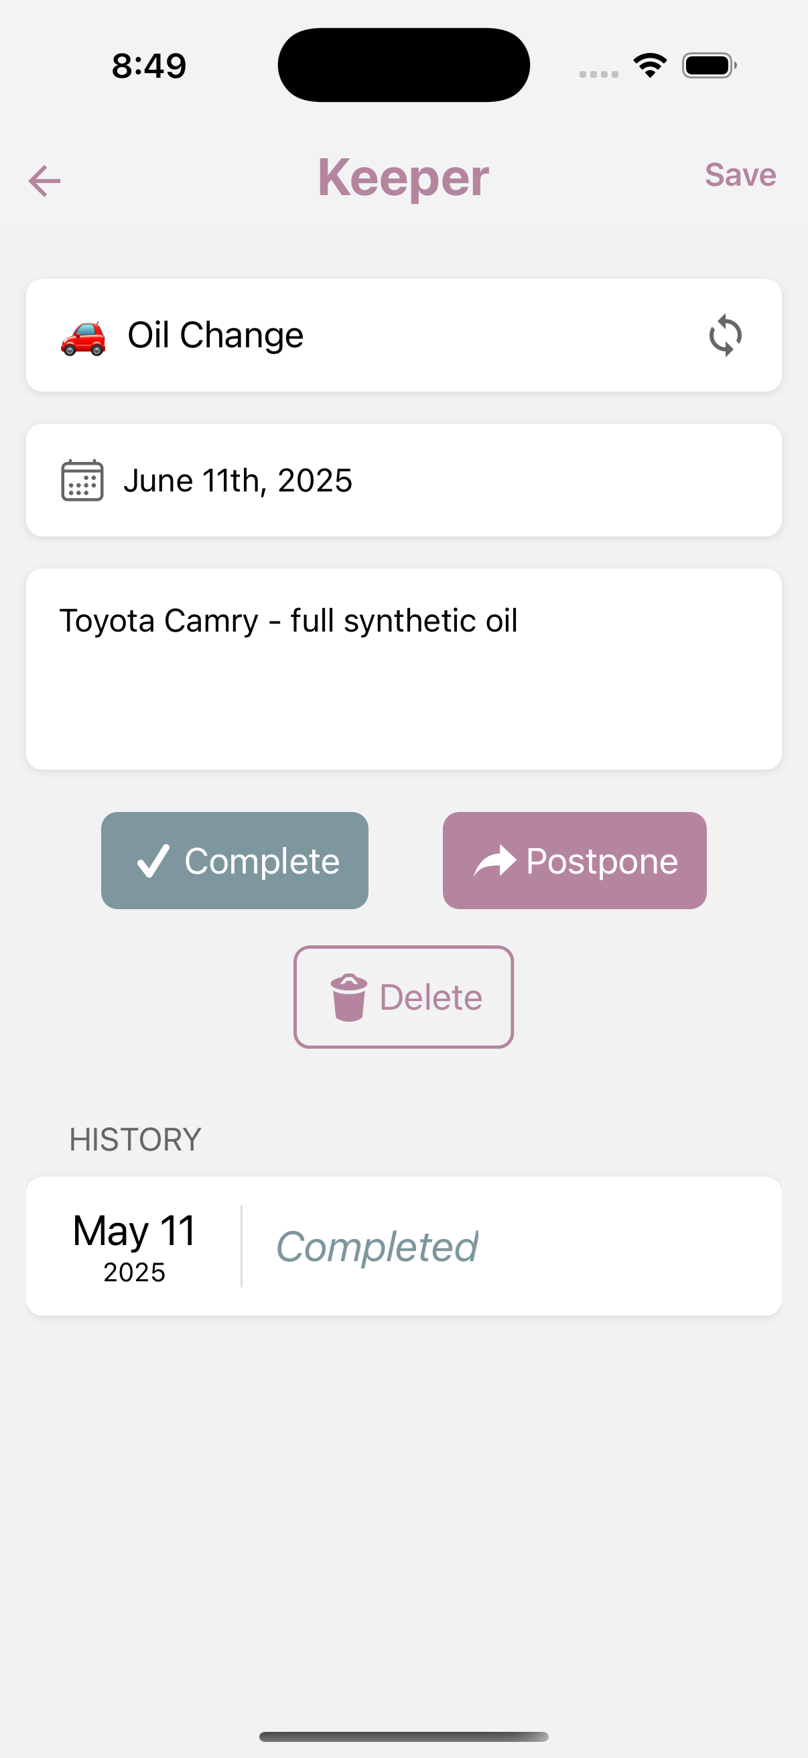Tap Save in the top bar
Image resolution: width=808 pixels, height=1758 pixels.
[740, 176]
